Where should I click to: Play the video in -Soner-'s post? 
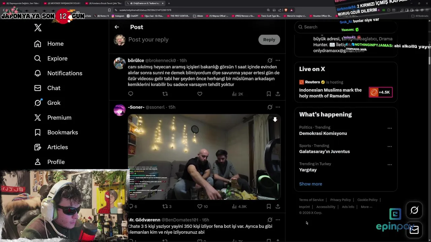204,157
